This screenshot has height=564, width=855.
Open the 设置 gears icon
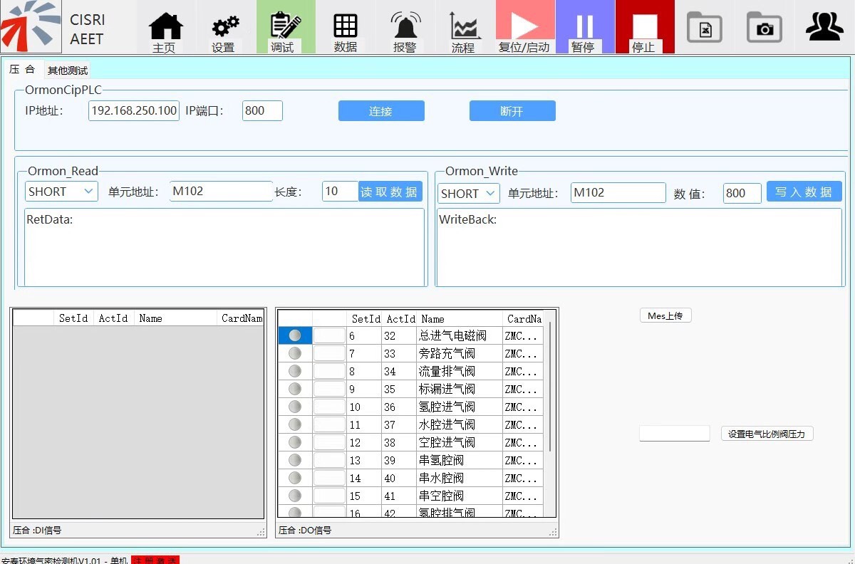(x=225, y=27)
